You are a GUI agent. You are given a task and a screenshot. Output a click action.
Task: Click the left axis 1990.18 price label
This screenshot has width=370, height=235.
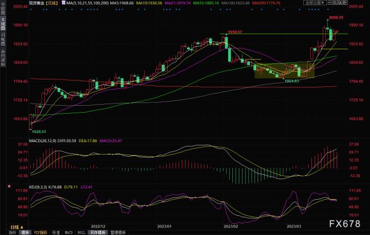coord(20,25)
